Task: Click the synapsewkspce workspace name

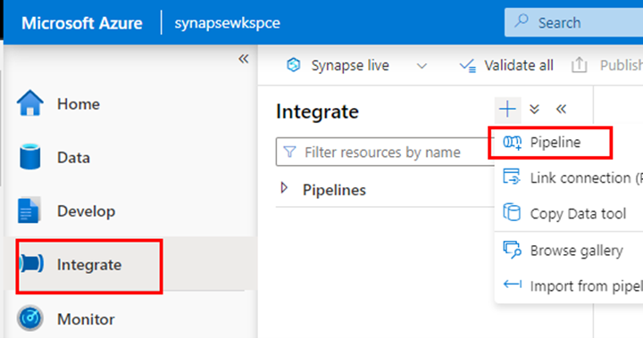Action: [x=227, y=22]
